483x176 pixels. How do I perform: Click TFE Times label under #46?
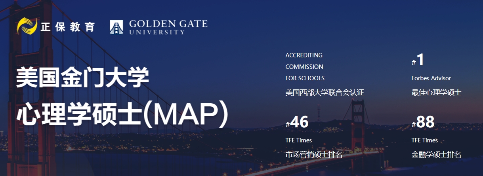point(298,140)
